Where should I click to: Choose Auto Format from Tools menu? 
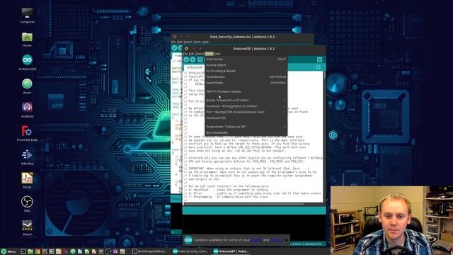coord(246,59)
